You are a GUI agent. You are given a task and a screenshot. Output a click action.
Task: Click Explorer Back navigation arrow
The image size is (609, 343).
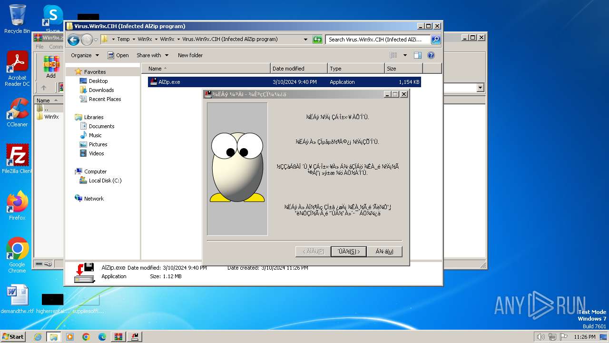73,40
